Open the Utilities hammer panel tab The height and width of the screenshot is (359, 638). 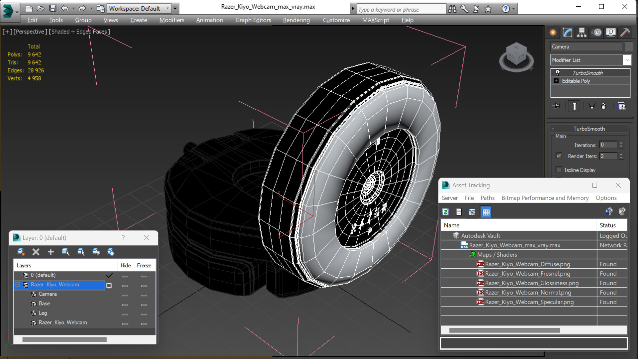coord(625,32)
